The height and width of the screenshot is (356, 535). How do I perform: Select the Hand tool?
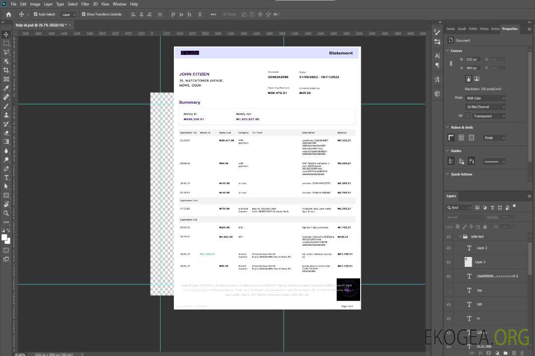click(x=6, y=204)
